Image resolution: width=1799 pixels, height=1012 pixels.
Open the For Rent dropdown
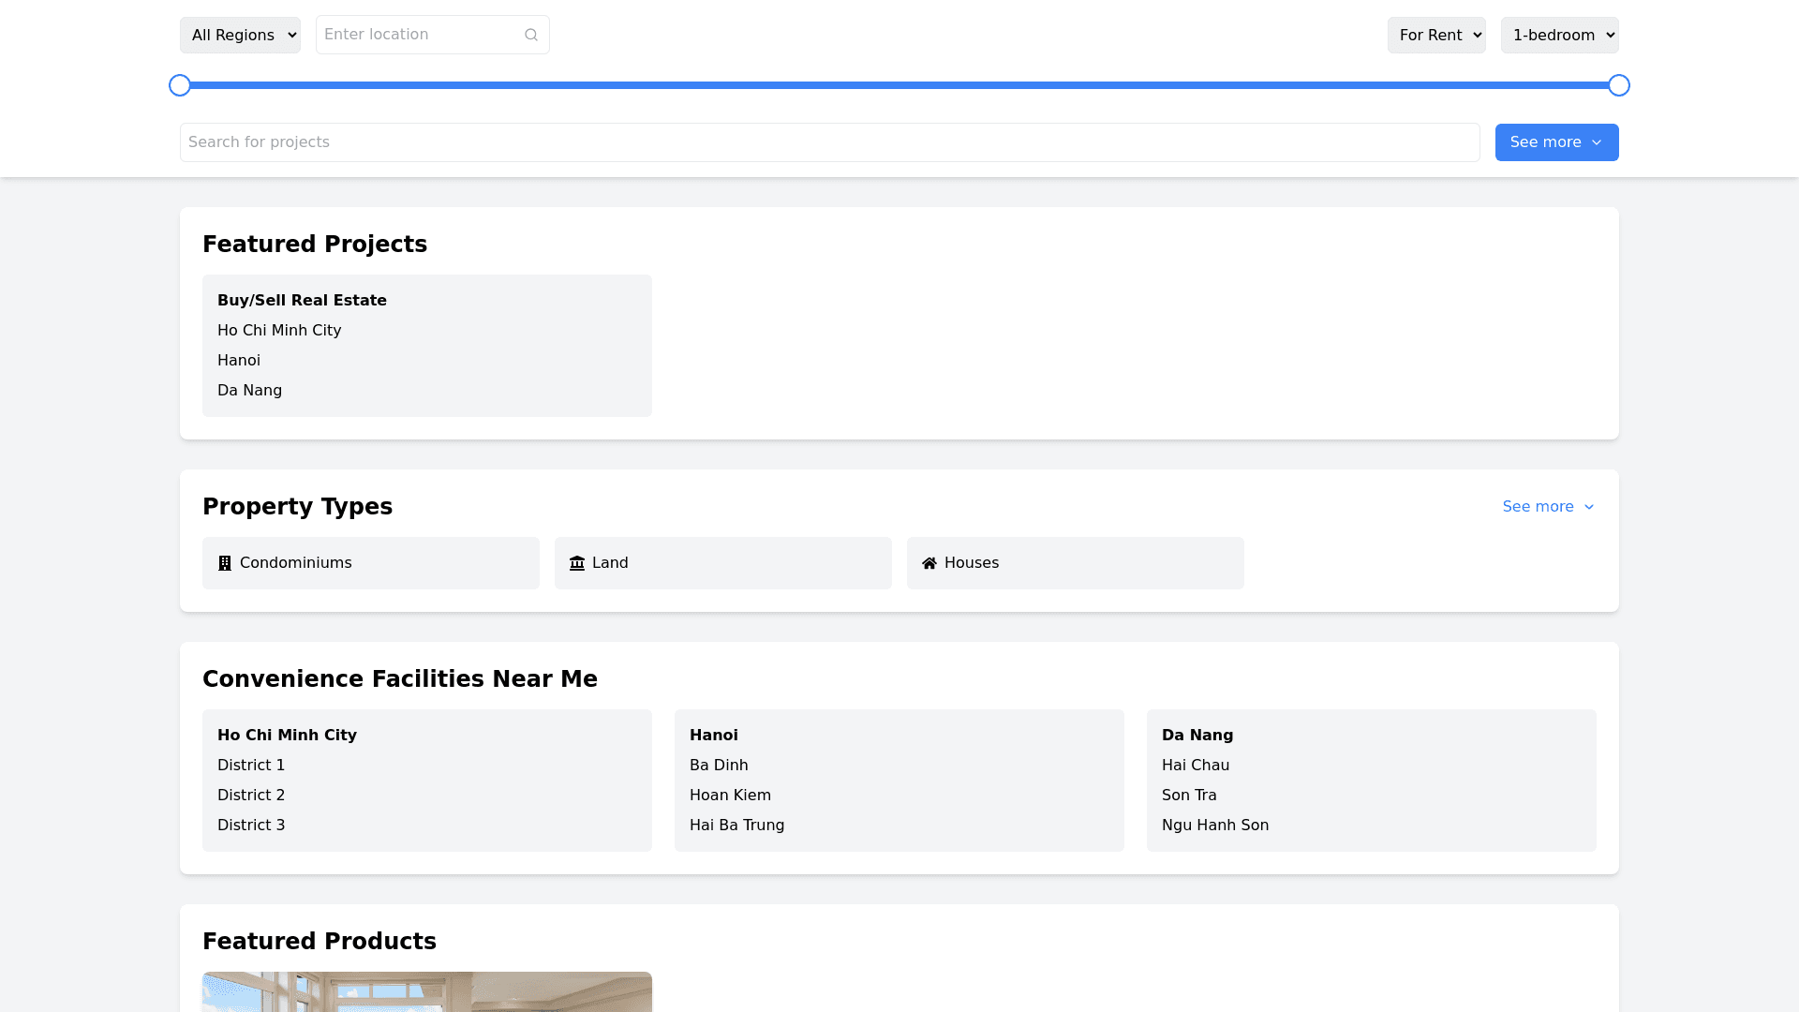1435,36
